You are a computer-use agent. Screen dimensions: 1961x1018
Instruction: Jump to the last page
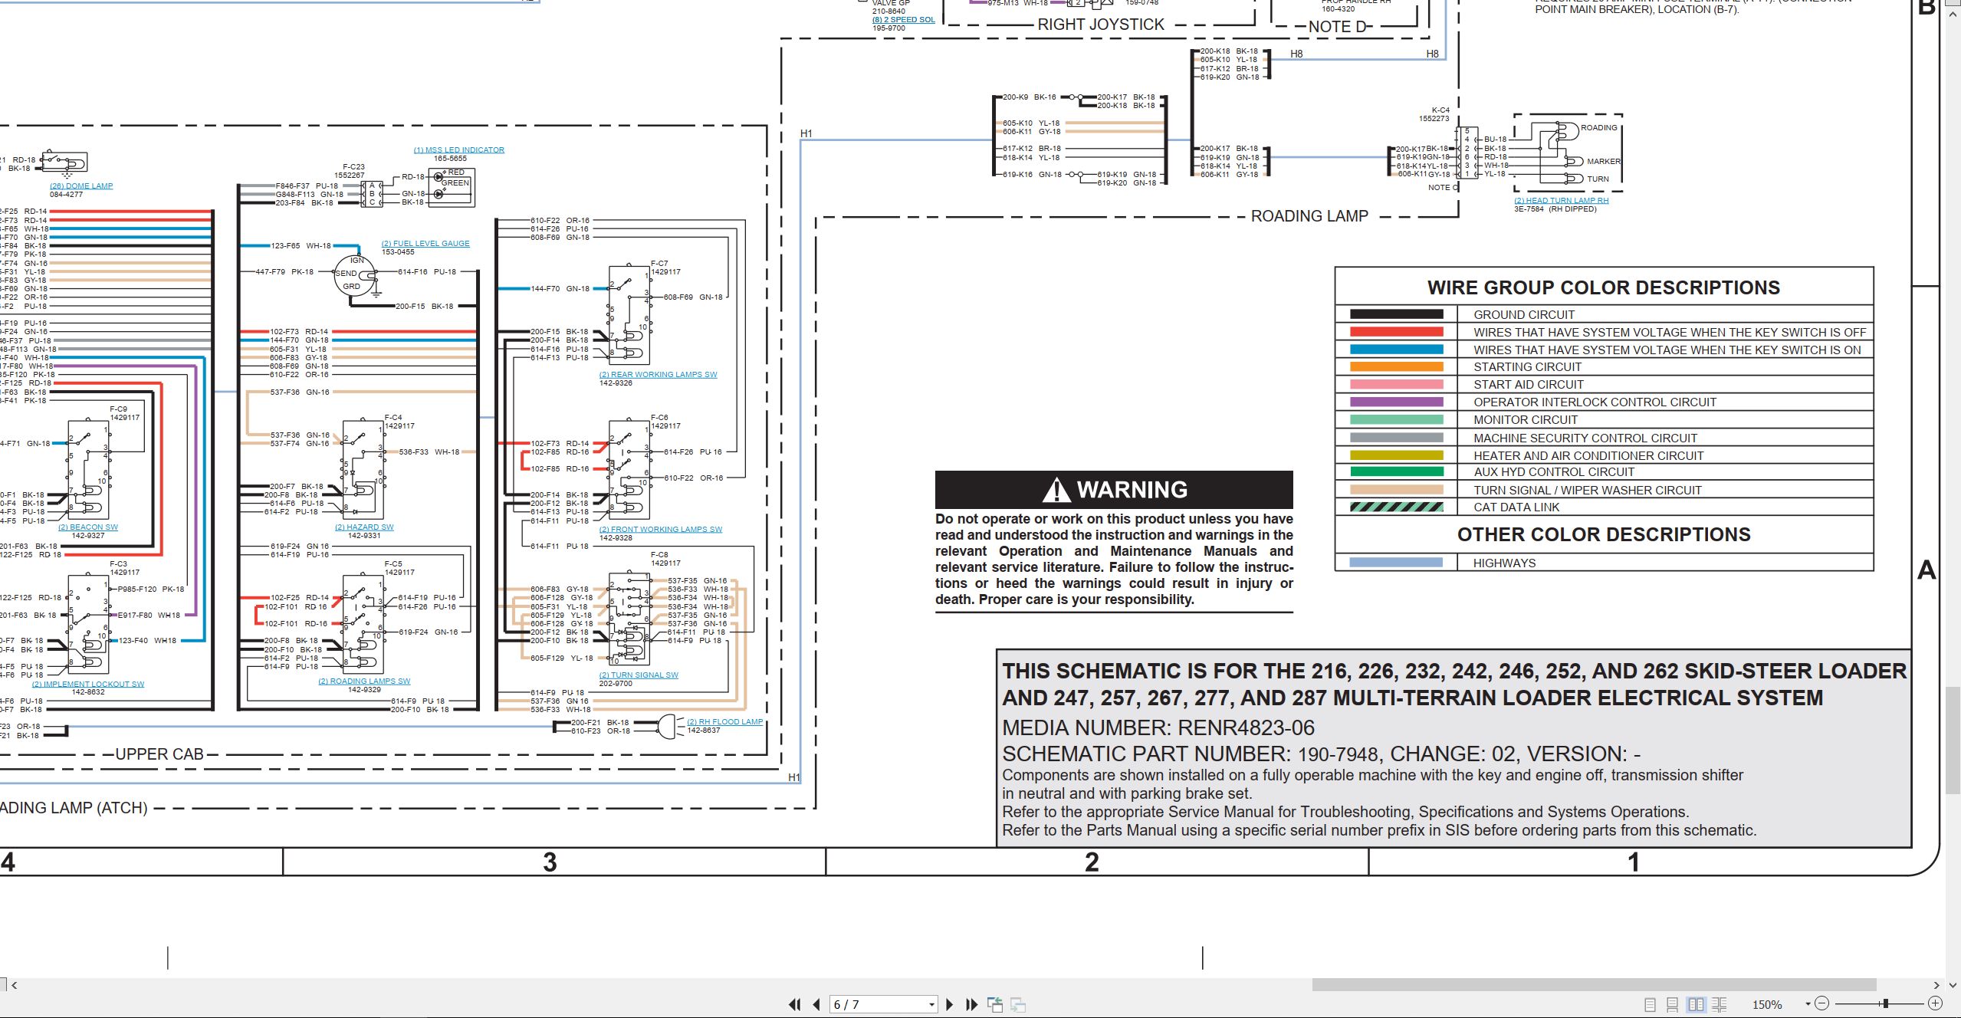971,1004
